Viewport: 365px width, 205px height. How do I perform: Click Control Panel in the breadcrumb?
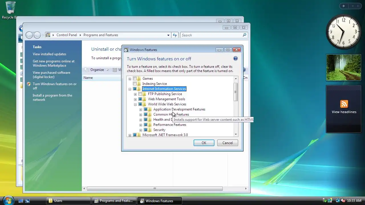pos(67,35)
